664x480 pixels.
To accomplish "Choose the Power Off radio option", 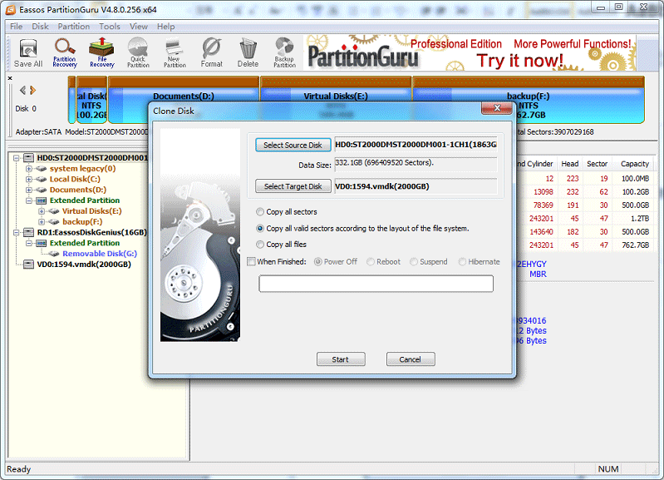I will [318, 261].
